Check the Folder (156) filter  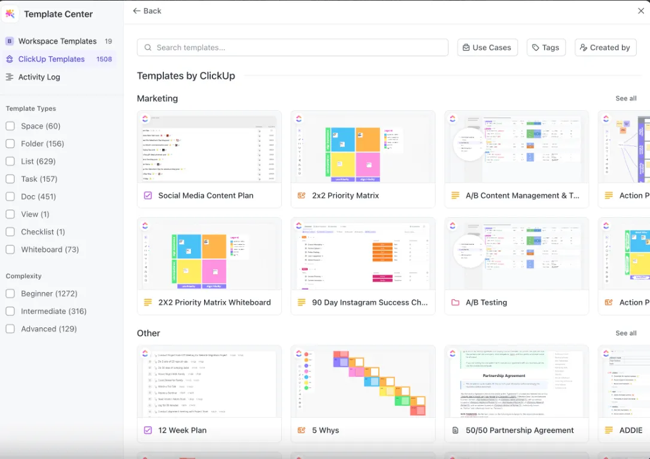[x=10, y=144]
